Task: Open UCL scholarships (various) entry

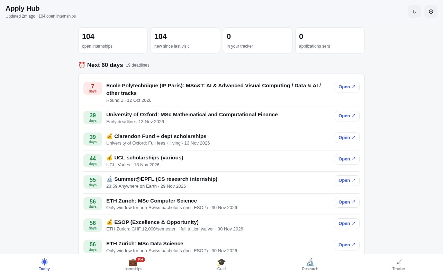Action: click(347, 159)
